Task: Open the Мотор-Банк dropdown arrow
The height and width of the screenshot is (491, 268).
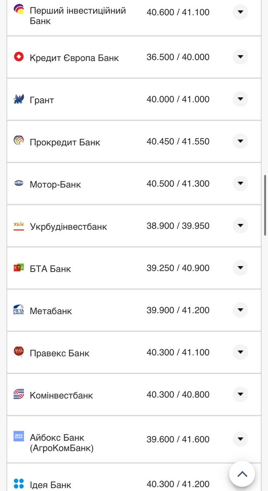Action: tap(240, 183)
